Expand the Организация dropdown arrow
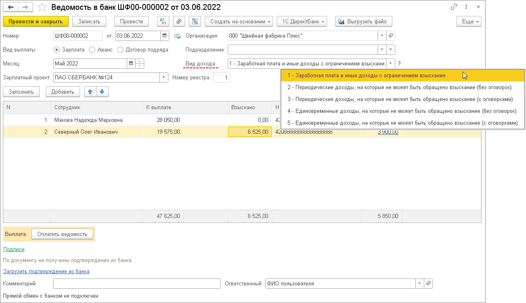This screenshot has width=526, height=303. tap(382, 36)
